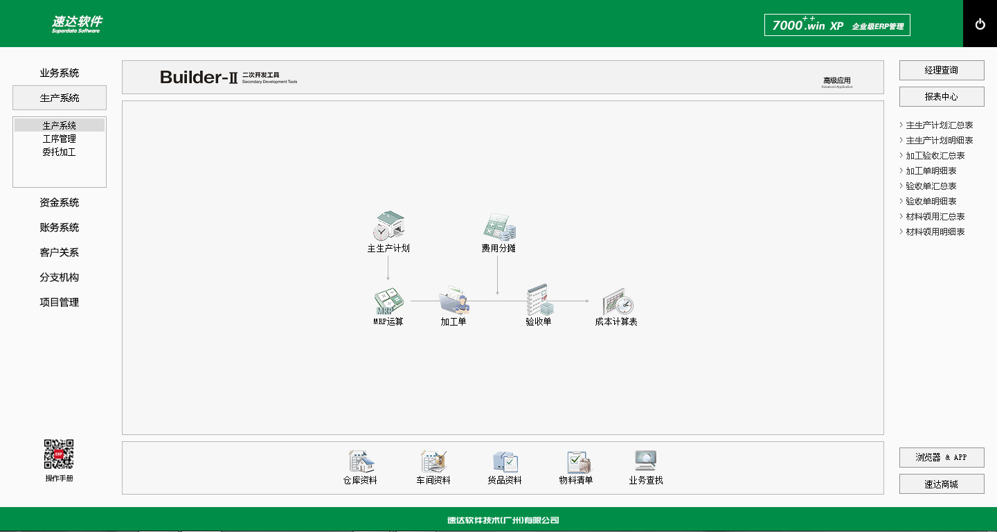Select 工序管理 in the sidebar list

click(60, 139)
